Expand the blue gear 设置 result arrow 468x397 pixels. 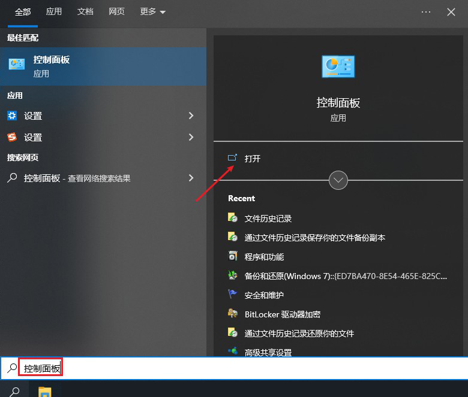point(191,116)
